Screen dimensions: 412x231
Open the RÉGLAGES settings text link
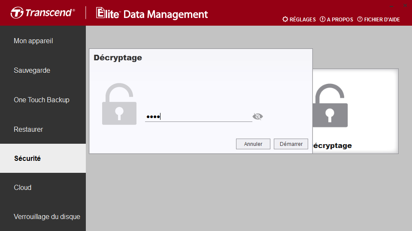click(303, 19)
